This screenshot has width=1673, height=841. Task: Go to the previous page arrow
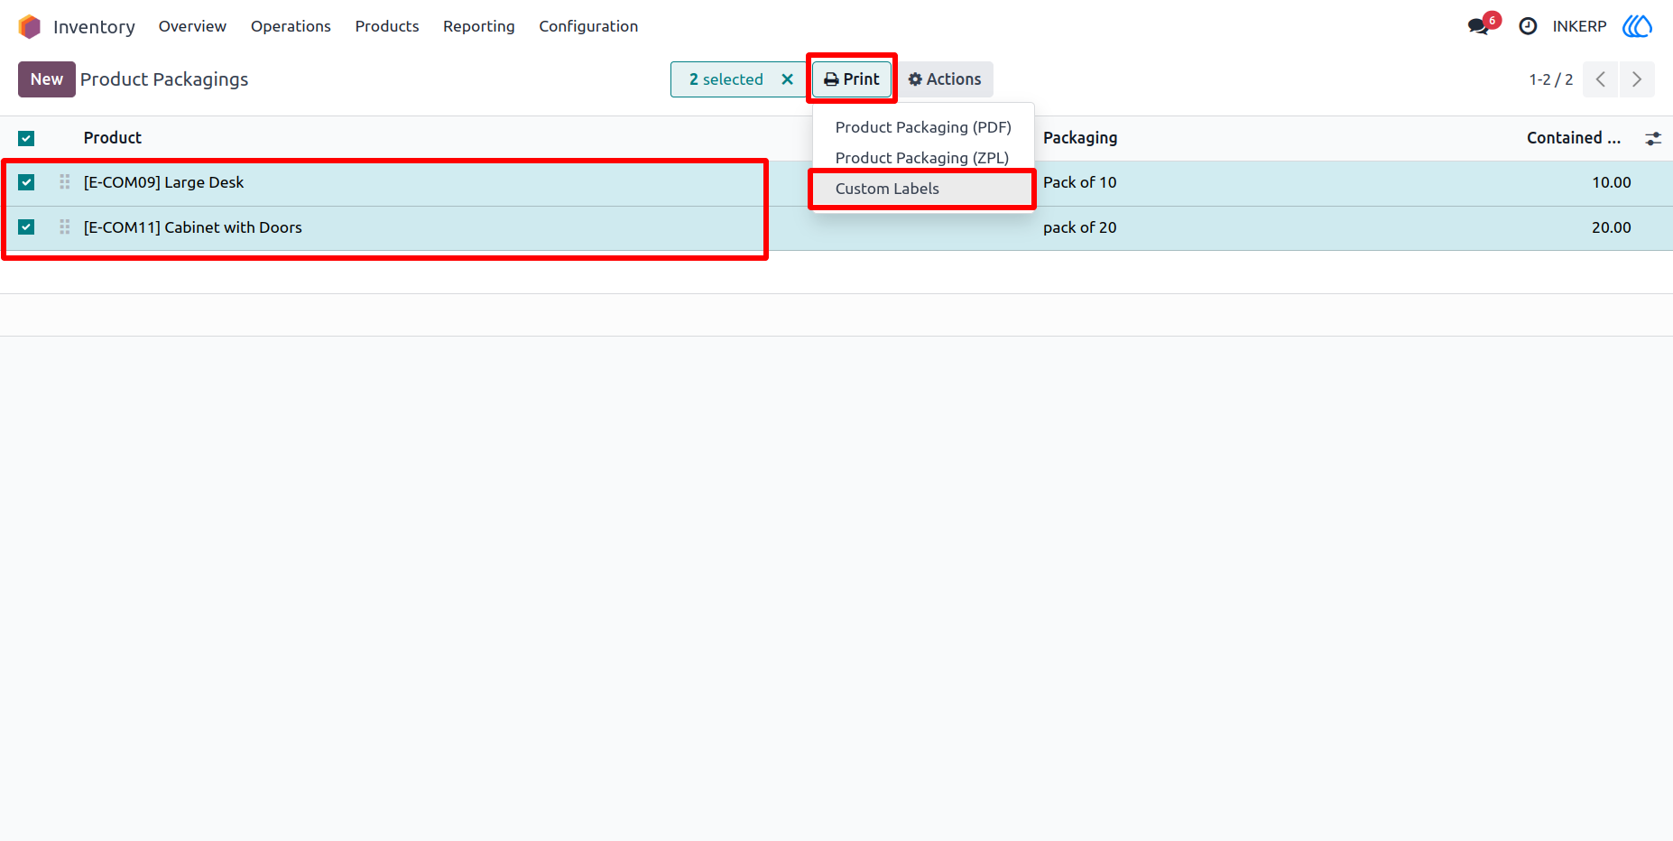coord(1601,79)
